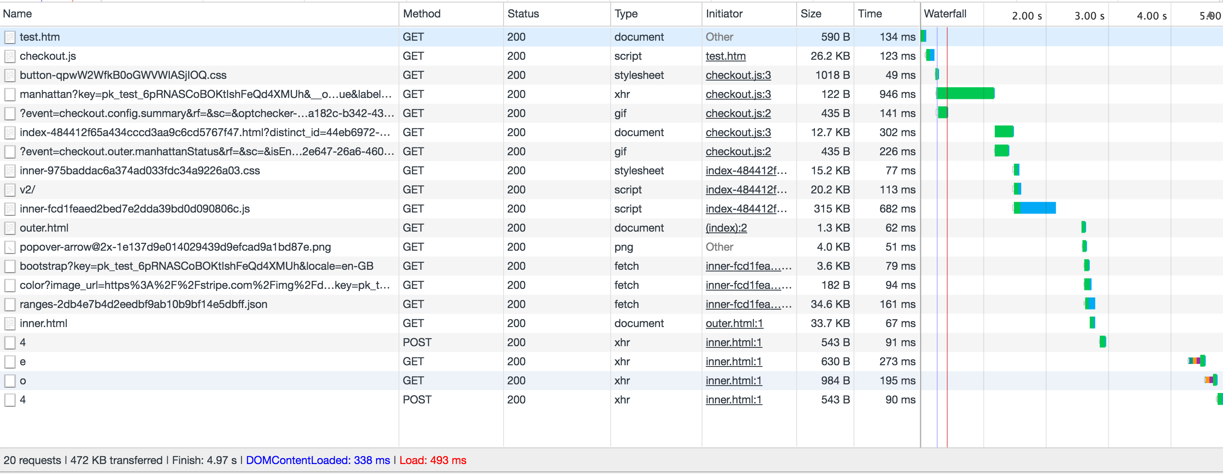Click the file icon beside inner-975baddac6a374 css
The width and height of the screenshot is (1223, 474).
(10, 171)
